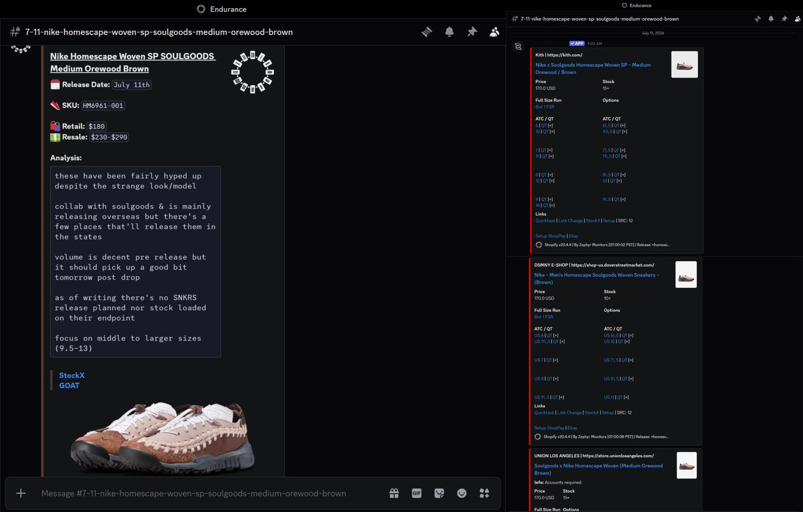This screenshot has width=803, height=512.
Task: Open the Union Los Angeles shoe thumbnail
Action: (x=687, y=465)
